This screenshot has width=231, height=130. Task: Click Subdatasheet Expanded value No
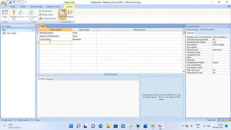(221, 40)
